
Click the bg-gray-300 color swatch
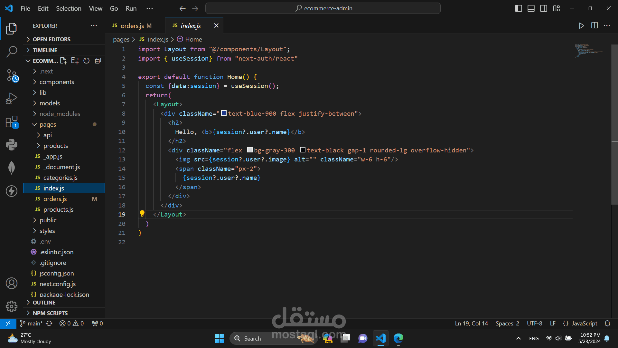pos(250,150)
